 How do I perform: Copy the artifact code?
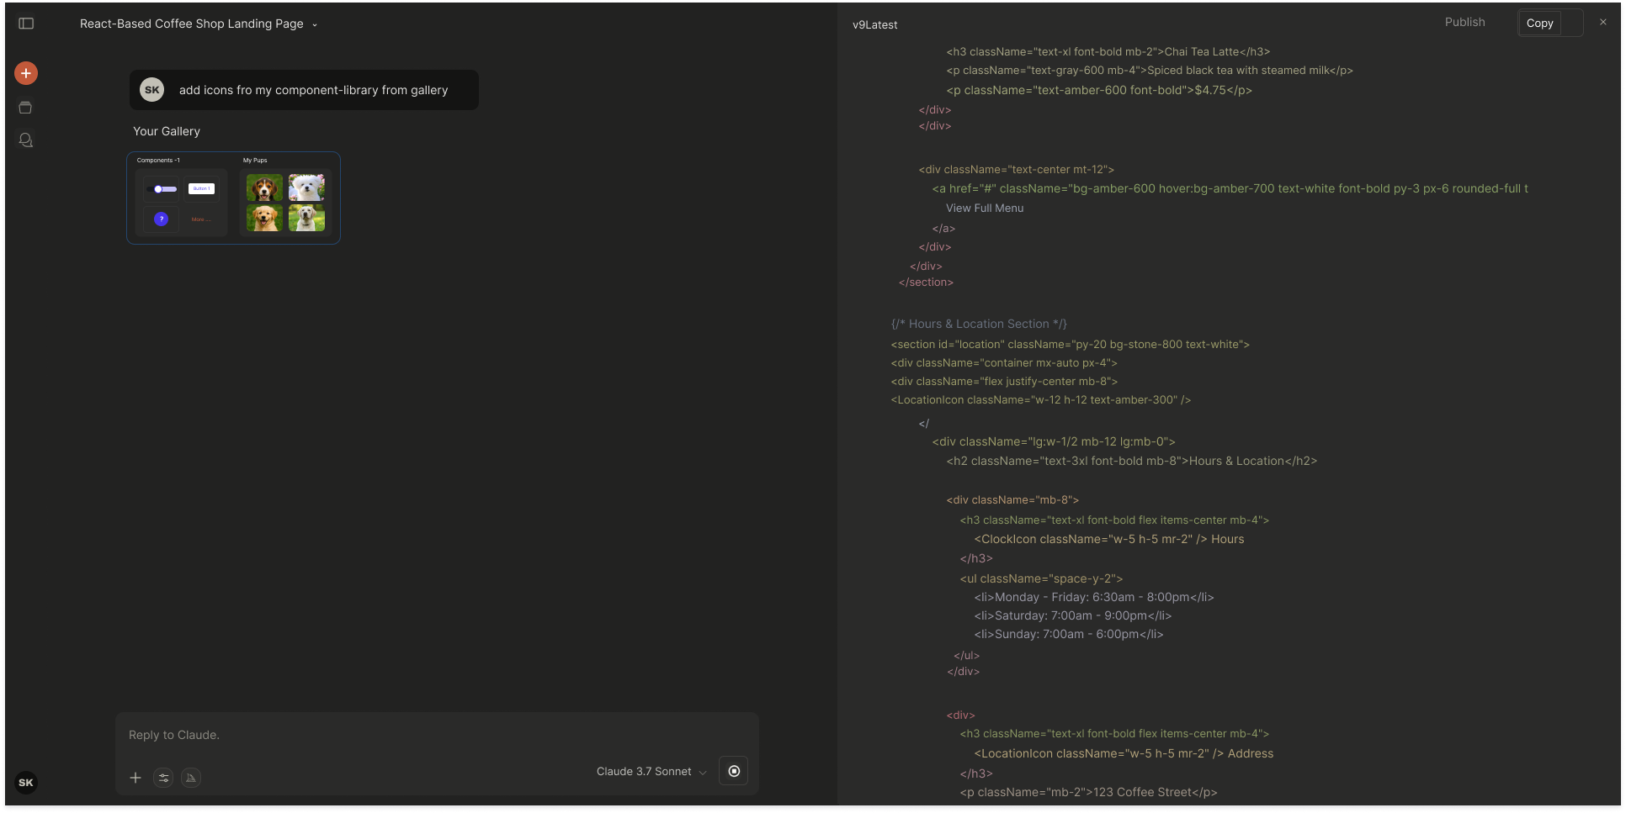(1539, 23)
